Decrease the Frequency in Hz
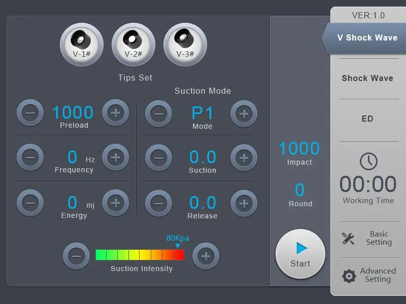Screen dimensions: 406x304 (x=30, y=157)
